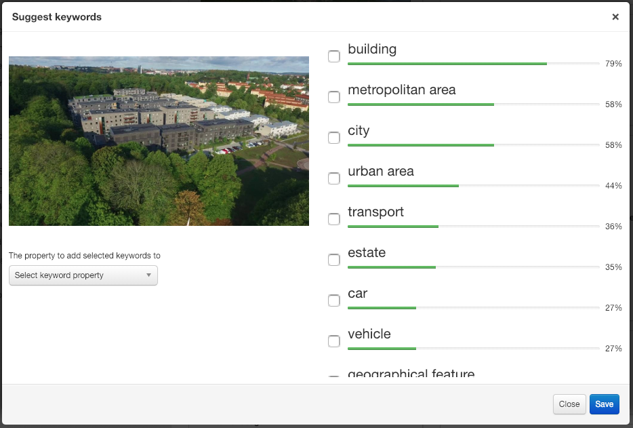Check the metropolitan area keyword checkbox
The height and width of the screenshot is (428, 633).
click(334, 97)
